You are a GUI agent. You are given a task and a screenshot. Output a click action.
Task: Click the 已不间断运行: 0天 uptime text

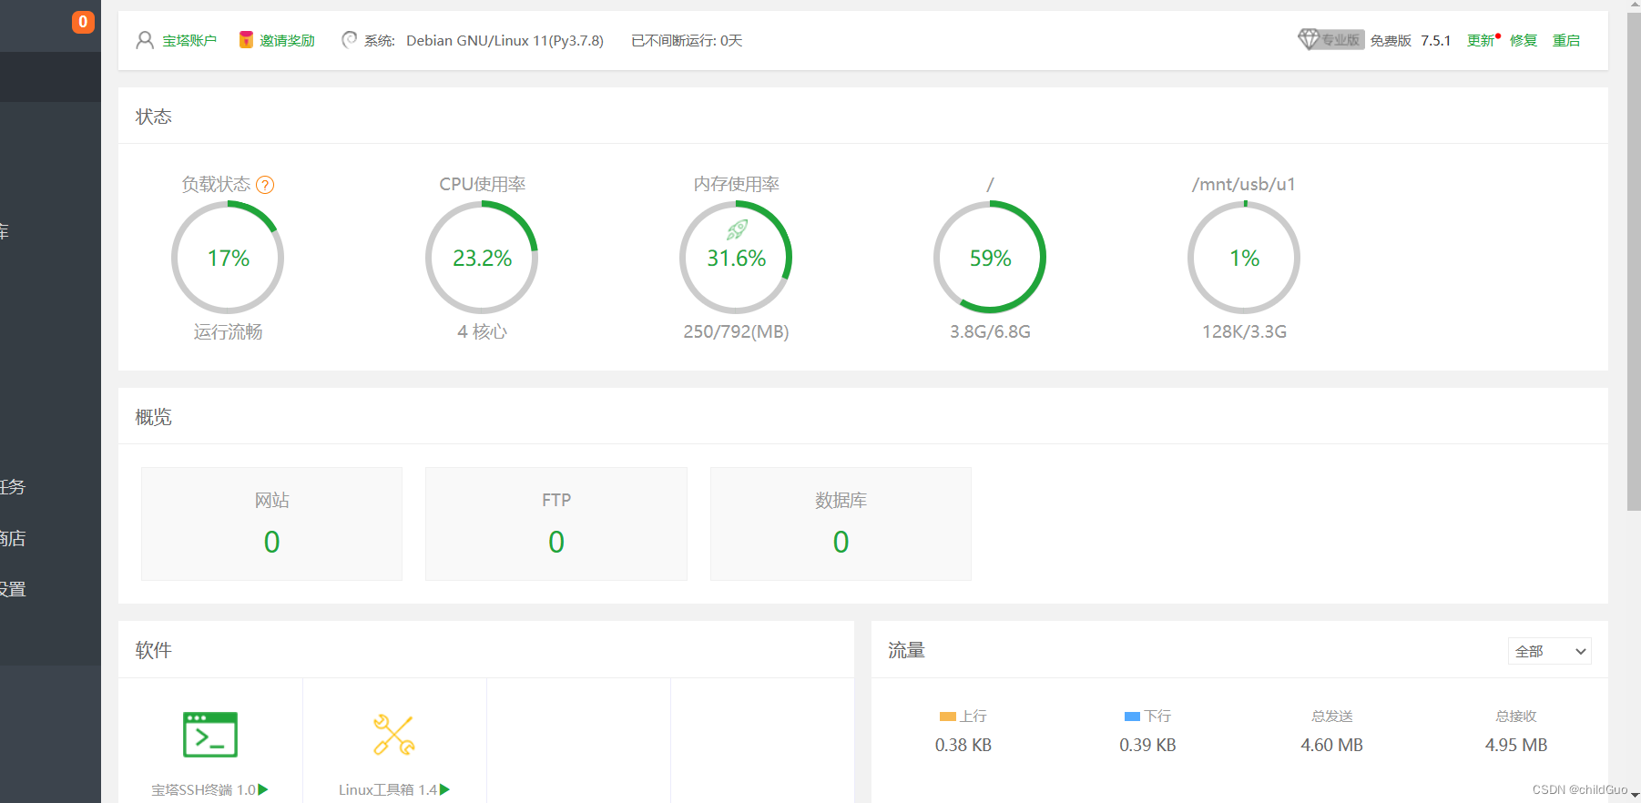687,40
